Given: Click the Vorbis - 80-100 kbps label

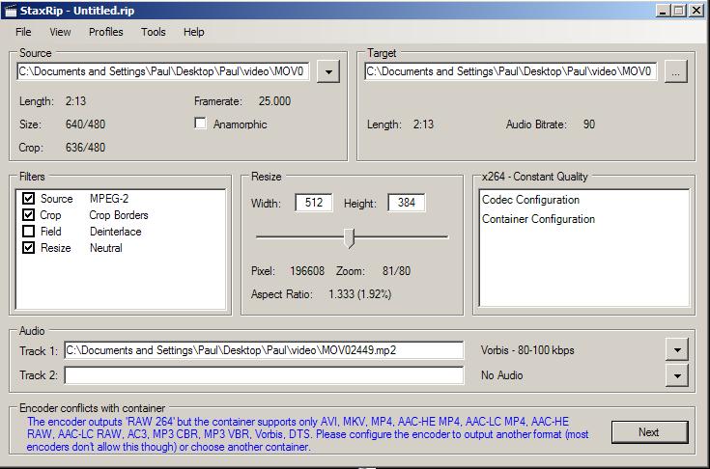Looking at the screenshot, I should [x=527, y=350].
